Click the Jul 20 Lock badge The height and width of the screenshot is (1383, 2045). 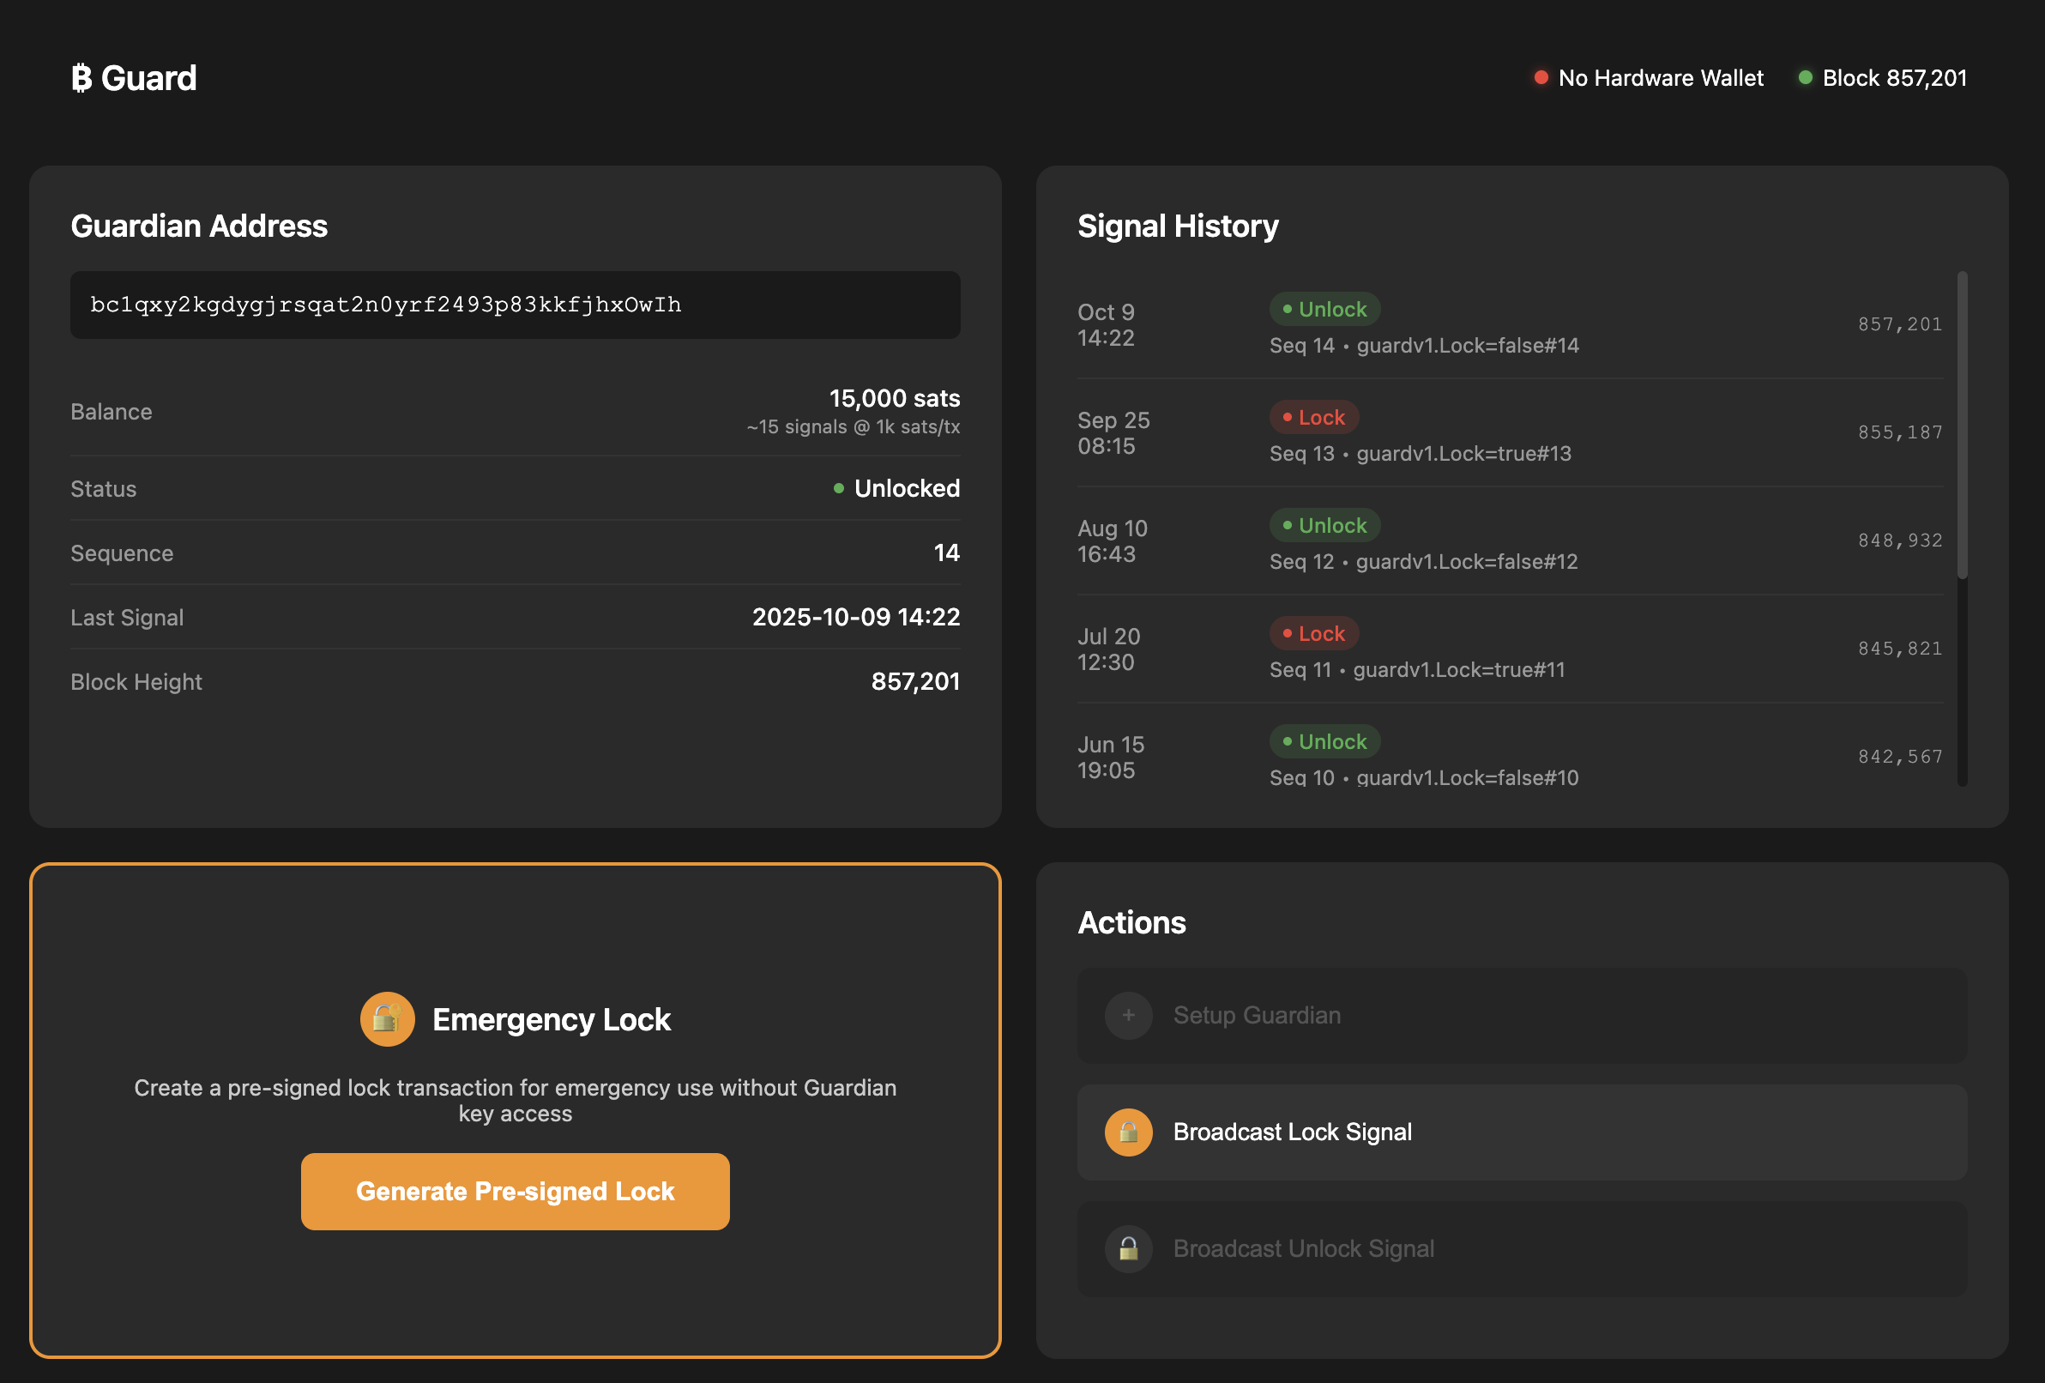click(1313, 633)
